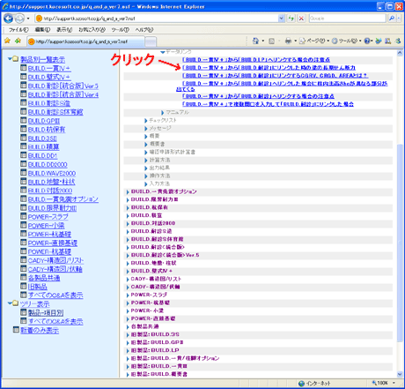The image size is (405, 389).
Task: Click the view icon beside 旧製品
Action: click(24, 286)
